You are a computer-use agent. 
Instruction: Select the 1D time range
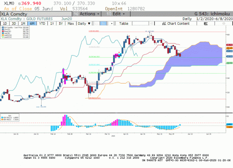(5, 24)
